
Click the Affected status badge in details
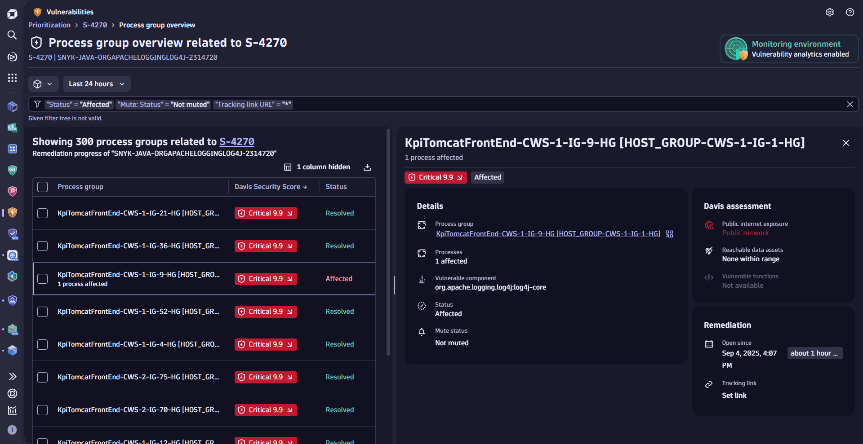[488, 177]
